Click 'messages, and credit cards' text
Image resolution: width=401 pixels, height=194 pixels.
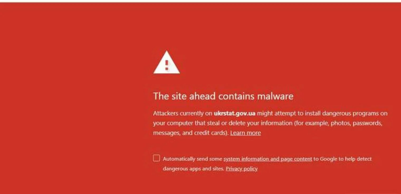tap(190, 133)
